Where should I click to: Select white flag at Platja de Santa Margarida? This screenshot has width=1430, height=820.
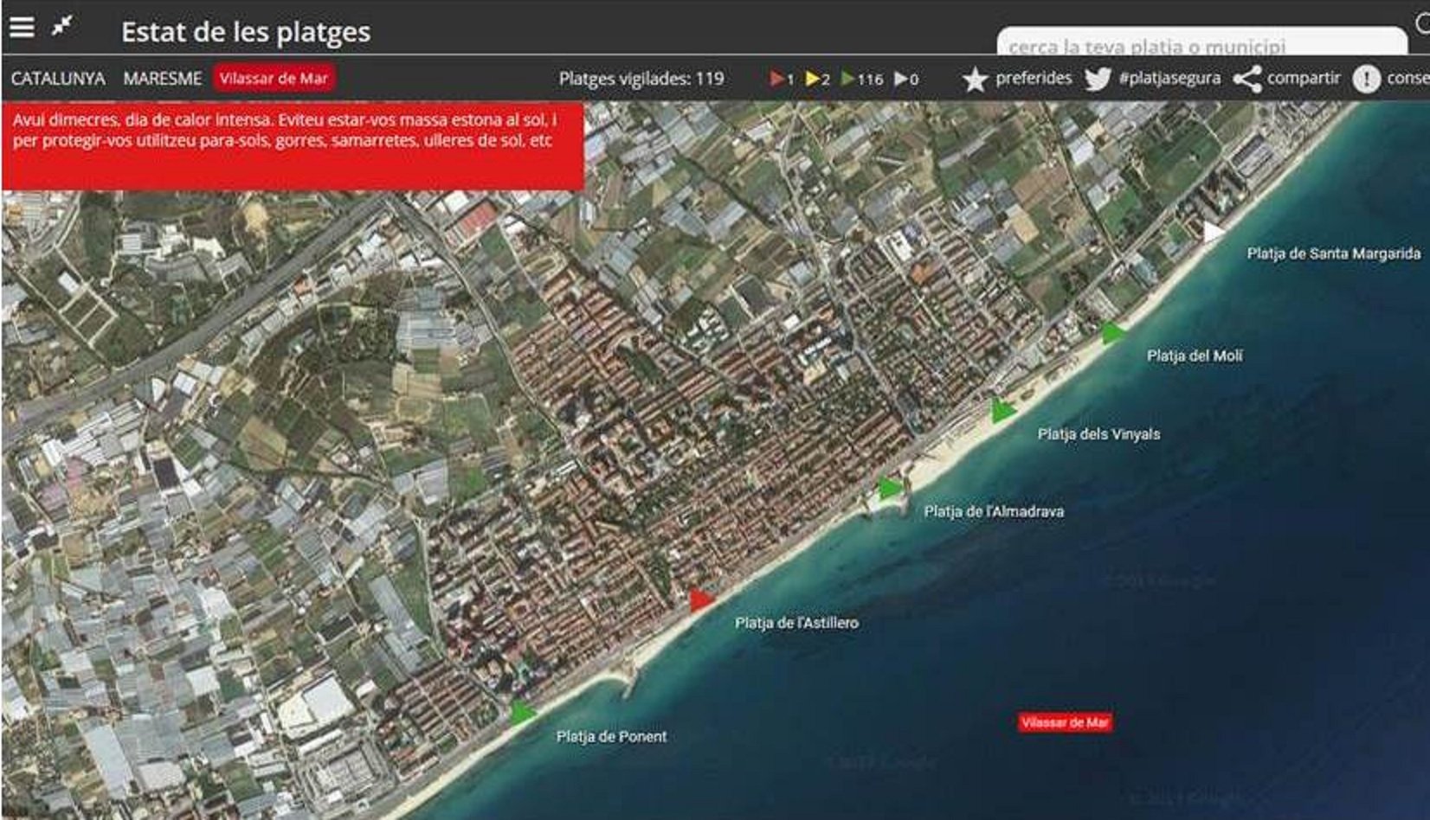(1213, 232)
